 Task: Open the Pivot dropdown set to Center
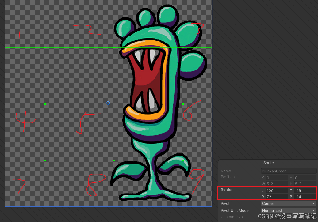coord(289,203)
